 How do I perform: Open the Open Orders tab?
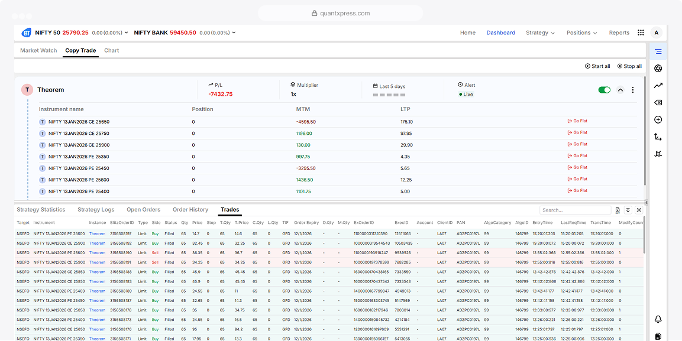[144, 209]
